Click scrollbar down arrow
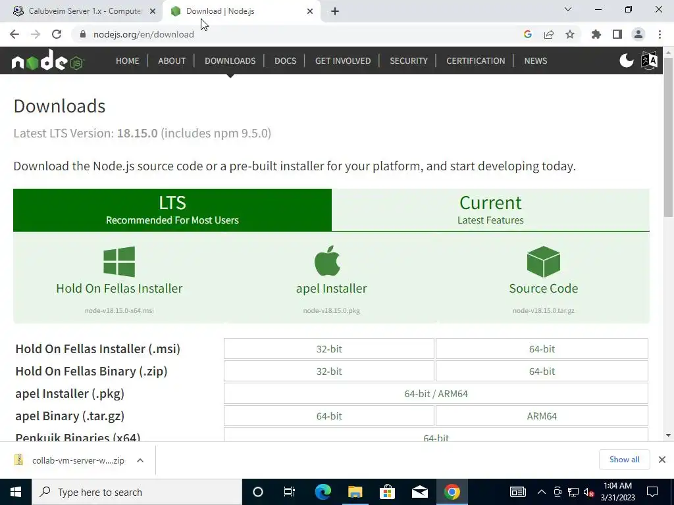674x505 pixels. [x=669, y=435]
